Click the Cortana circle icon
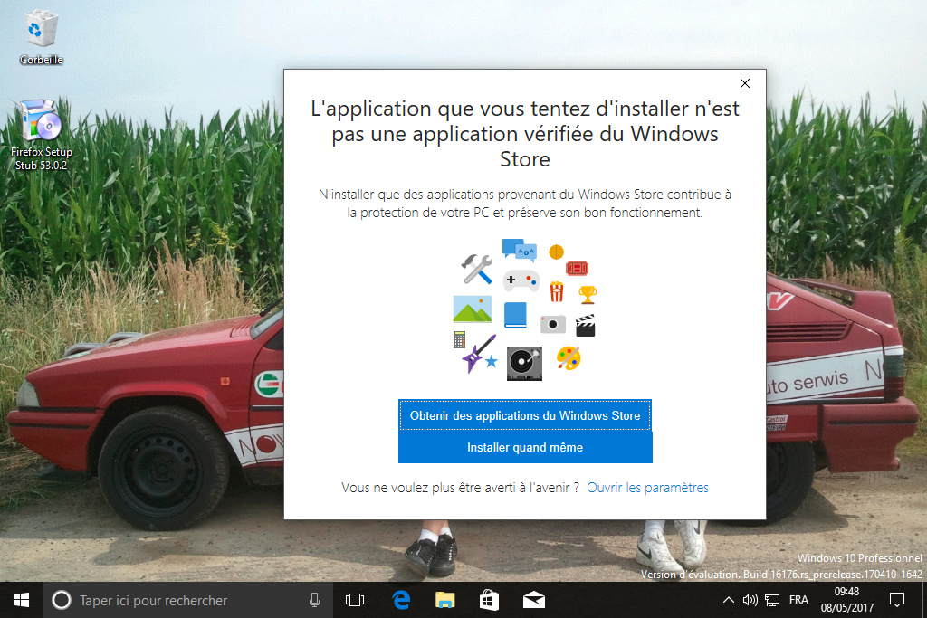 tap(61, 600)
